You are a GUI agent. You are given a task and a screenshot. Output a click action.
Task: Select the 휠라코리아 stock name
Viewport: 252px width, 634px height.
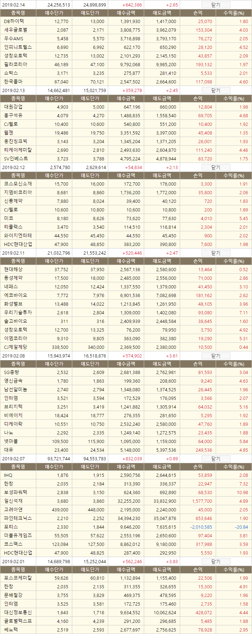(15, 65)
